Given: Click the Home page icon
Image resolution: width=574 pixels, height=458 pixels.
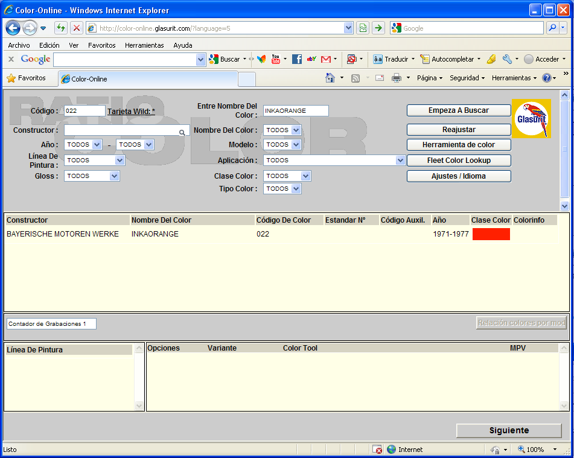Looking at the screenshot, I should (330, 78).
